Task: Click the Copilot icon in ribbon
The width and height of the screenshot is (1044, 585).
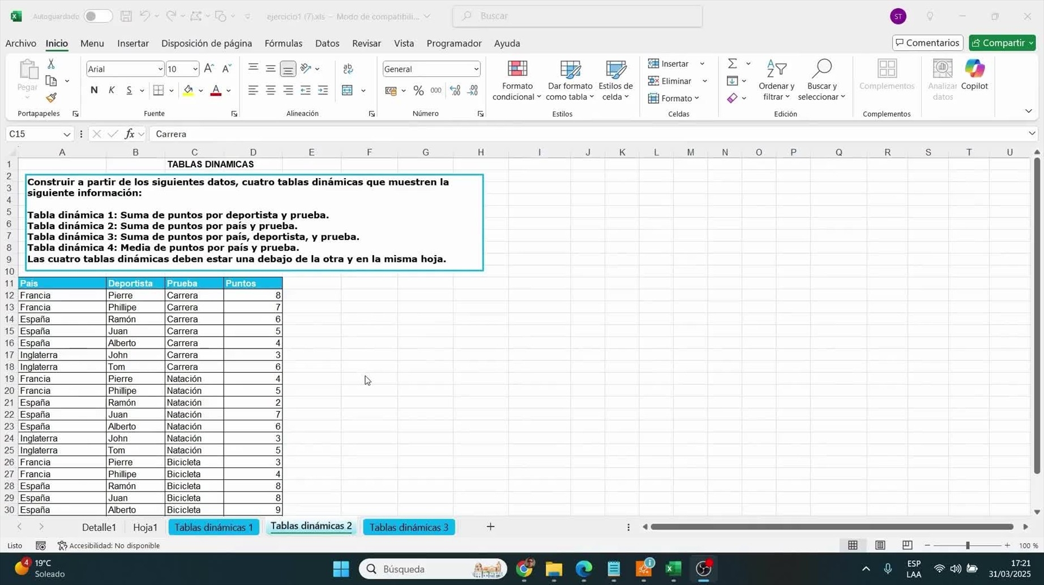Action: click(x=974, y=75)
